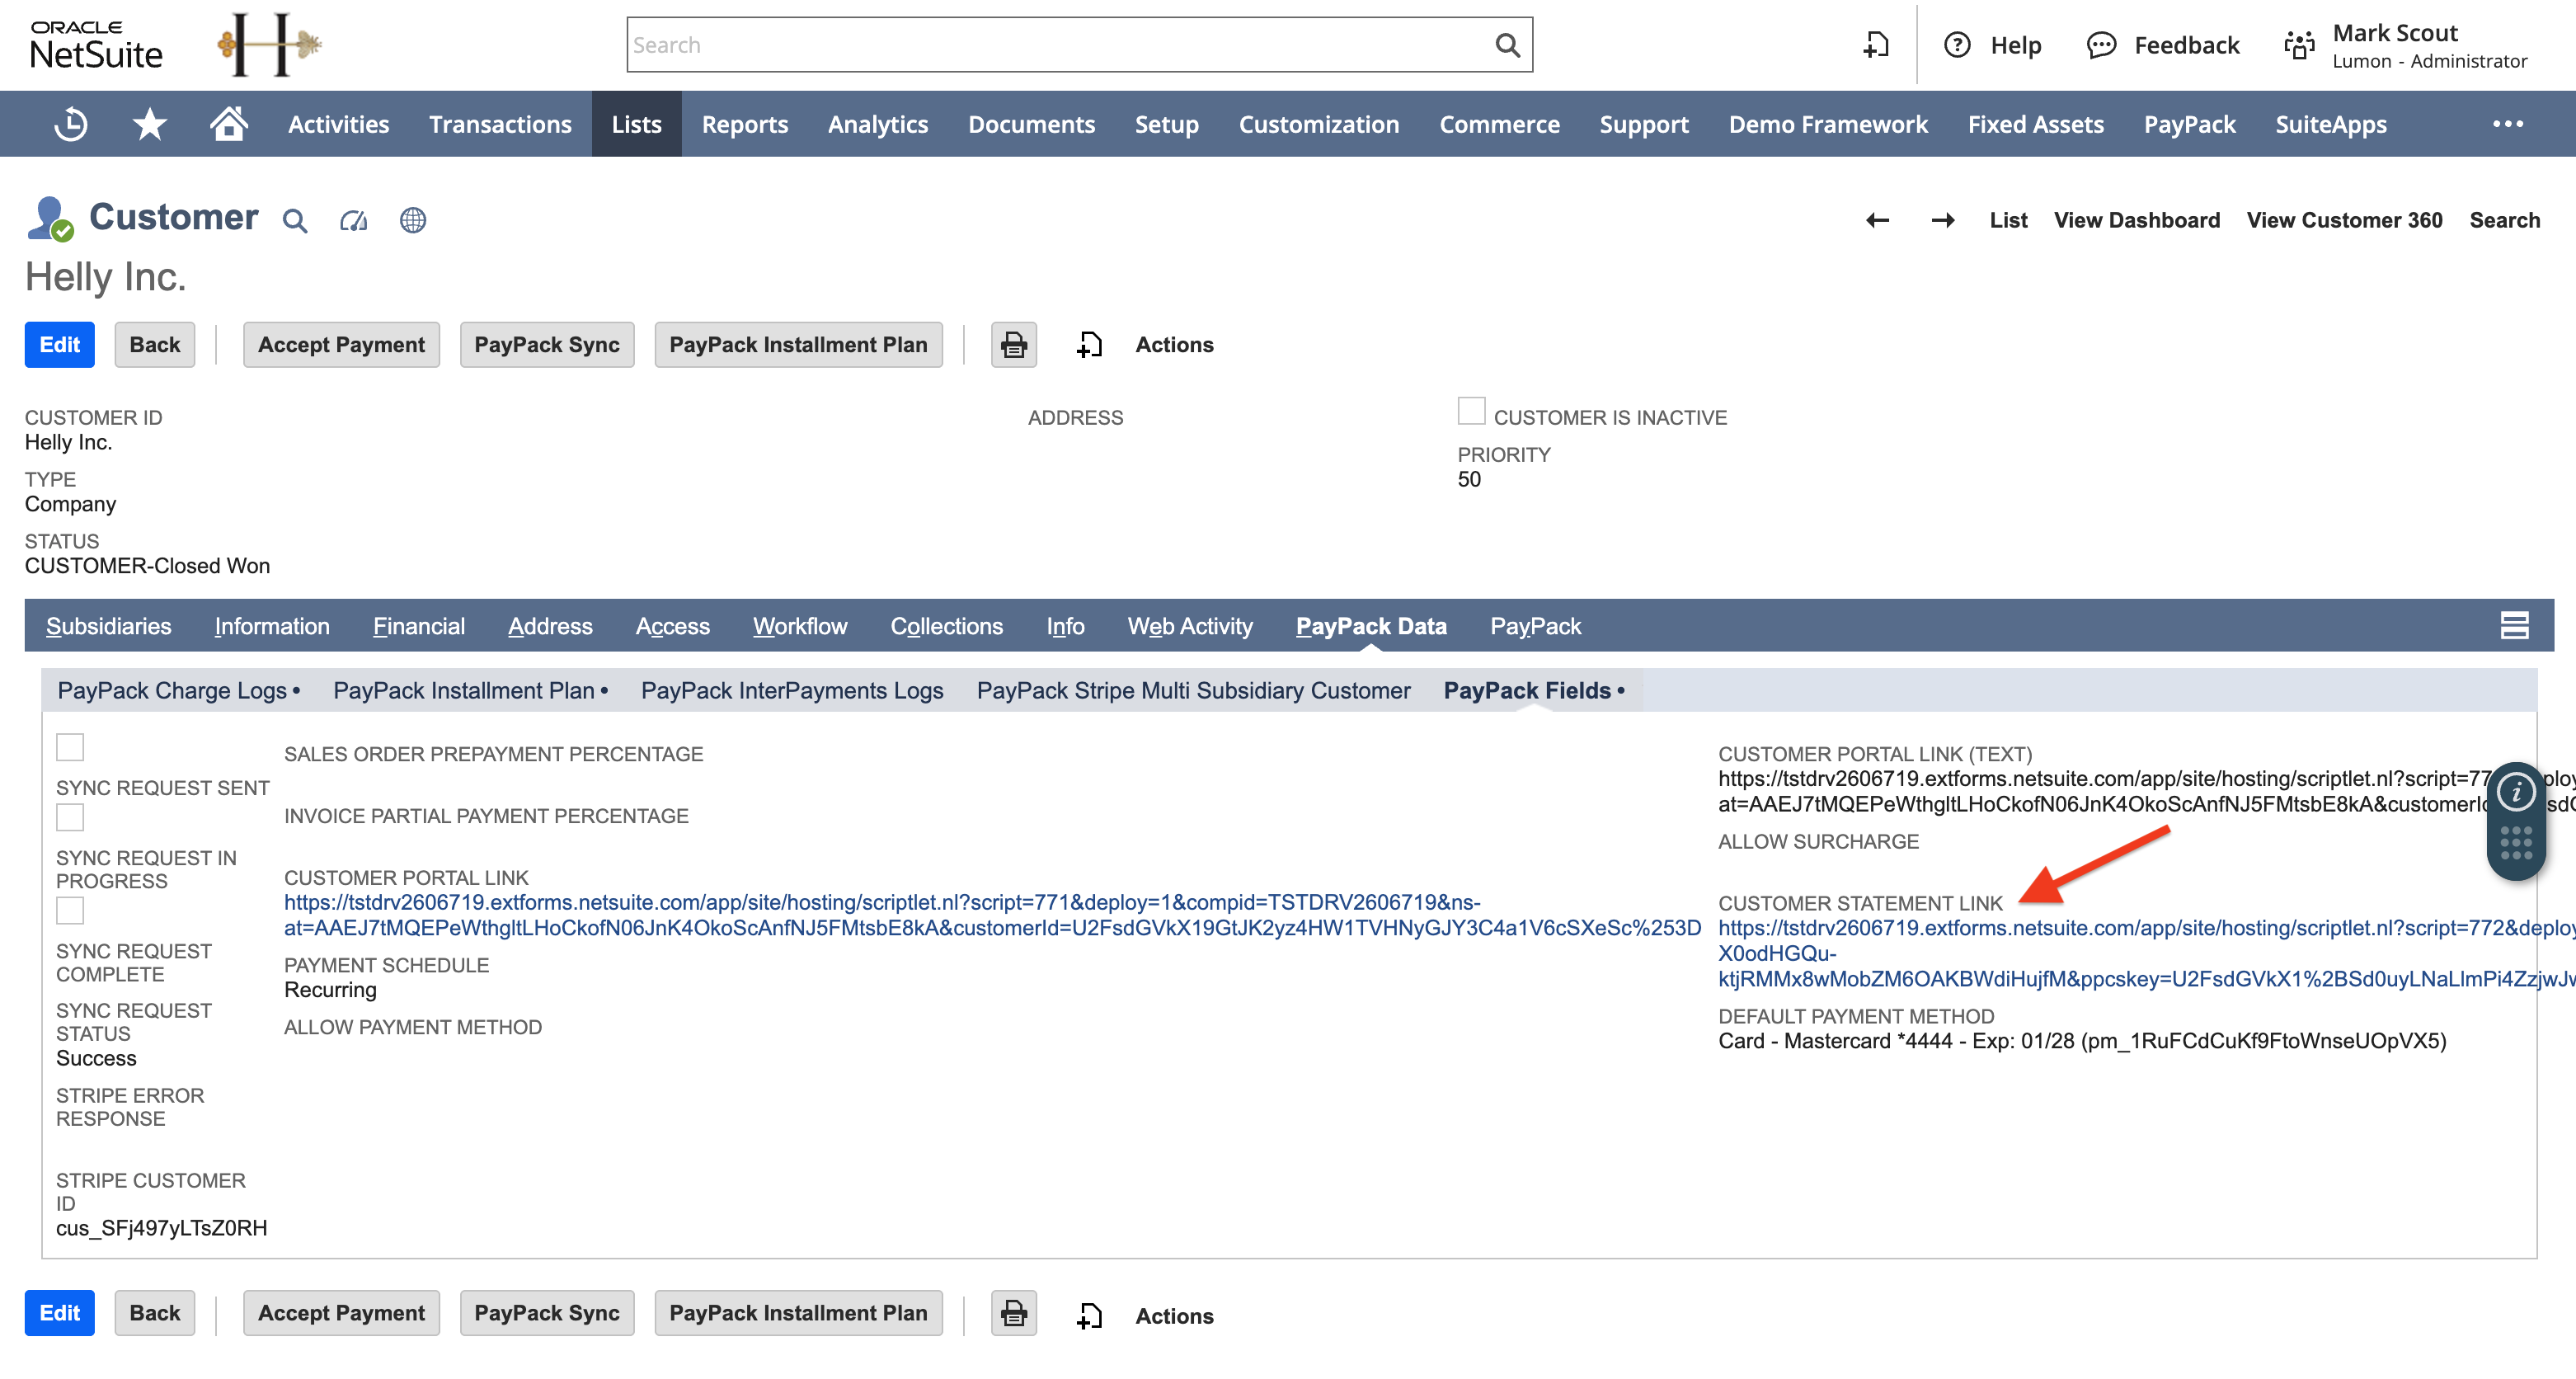The width and height of the screenshot is (2576, 1379).
Task: Click the Oracle NetSuite logo
Action: click(x=96, y=45)
